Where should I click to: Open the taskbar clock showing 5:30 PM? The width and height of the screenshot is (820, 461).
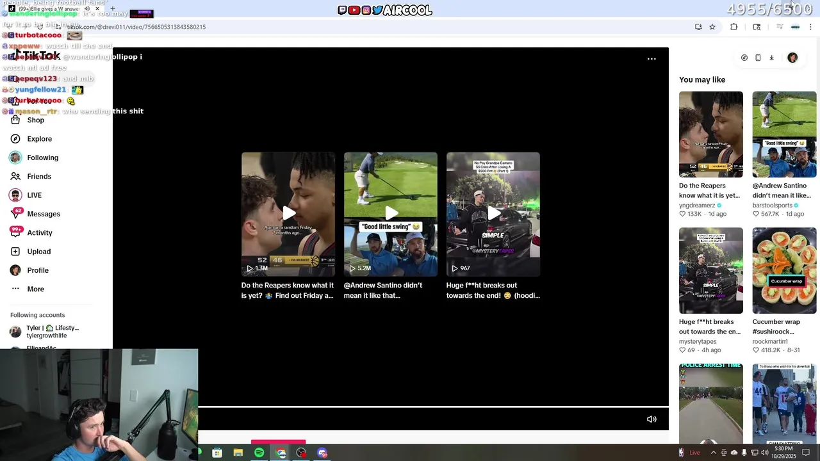click(783, 453)
